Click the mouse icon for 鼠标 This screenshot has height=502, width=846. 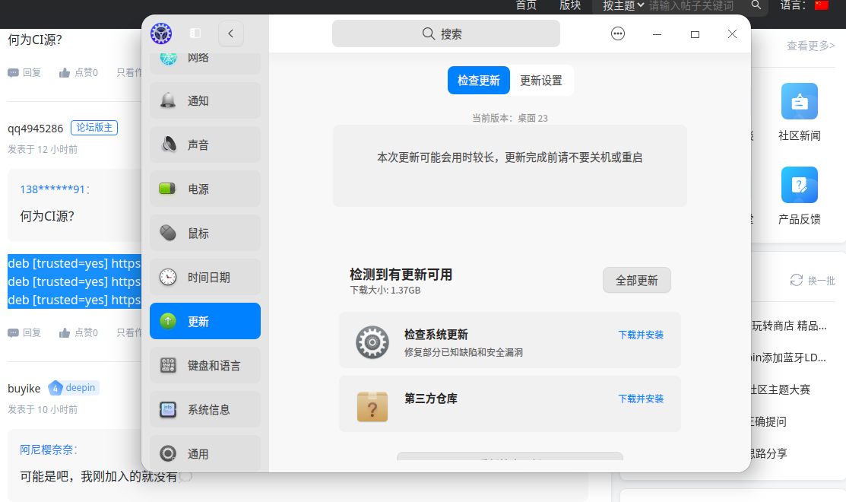168,233
